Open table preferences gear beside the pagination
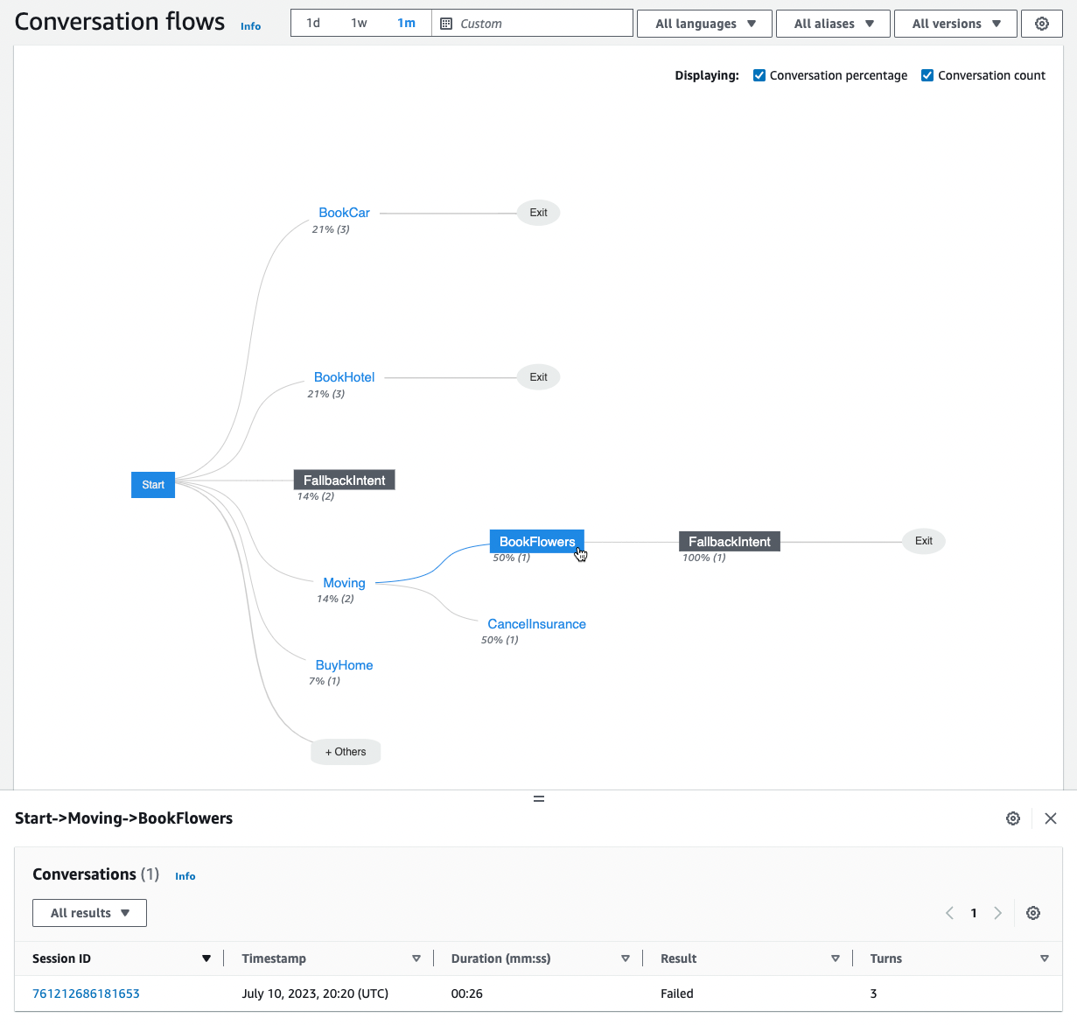The height and width of the screenshot is (1025, 1077). point(1033,913)
